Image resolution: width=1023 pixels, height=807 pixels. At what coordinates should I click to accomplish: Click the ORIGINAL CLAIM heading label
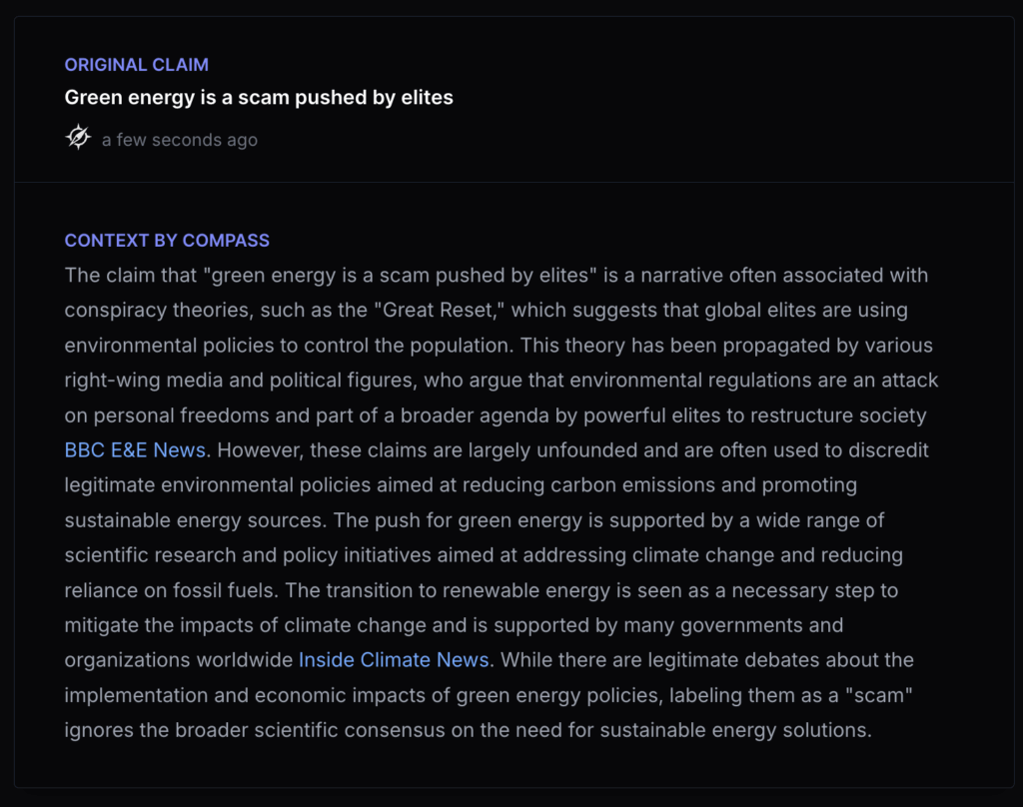(137, 65)
